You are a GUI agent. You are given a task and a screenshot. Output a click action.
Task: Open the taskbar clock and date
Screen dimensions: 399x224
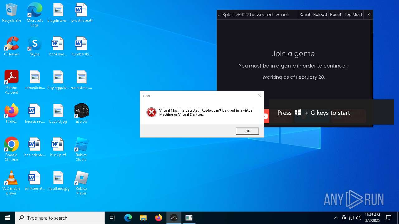(x=372, y=218)
